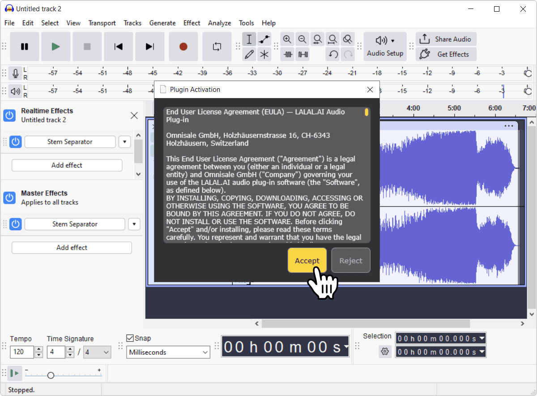Open the track's Stem Separator effect settings
537x396 pixels.
point(70,142)
